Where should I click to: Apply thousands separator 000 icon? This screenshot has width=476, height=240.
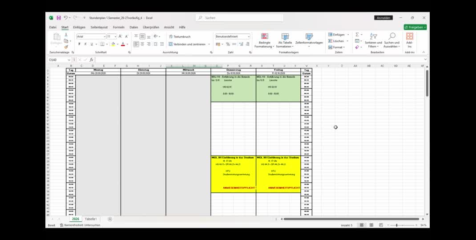(x=234, y=44)
